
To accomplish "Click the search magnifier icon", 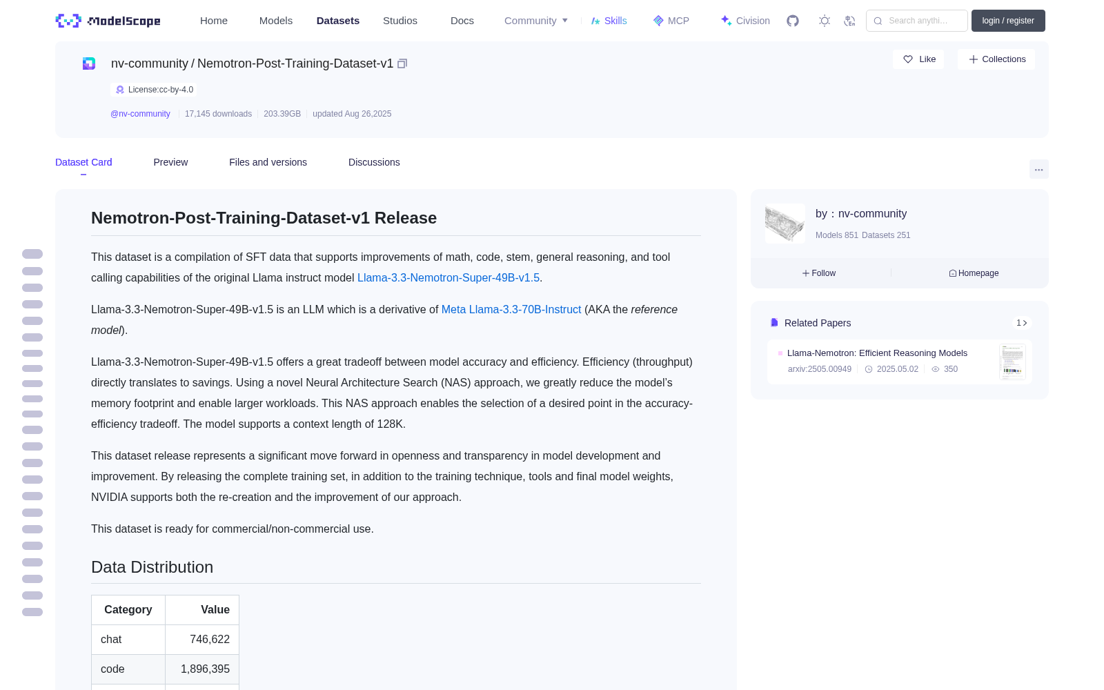I will coord(878,21).
